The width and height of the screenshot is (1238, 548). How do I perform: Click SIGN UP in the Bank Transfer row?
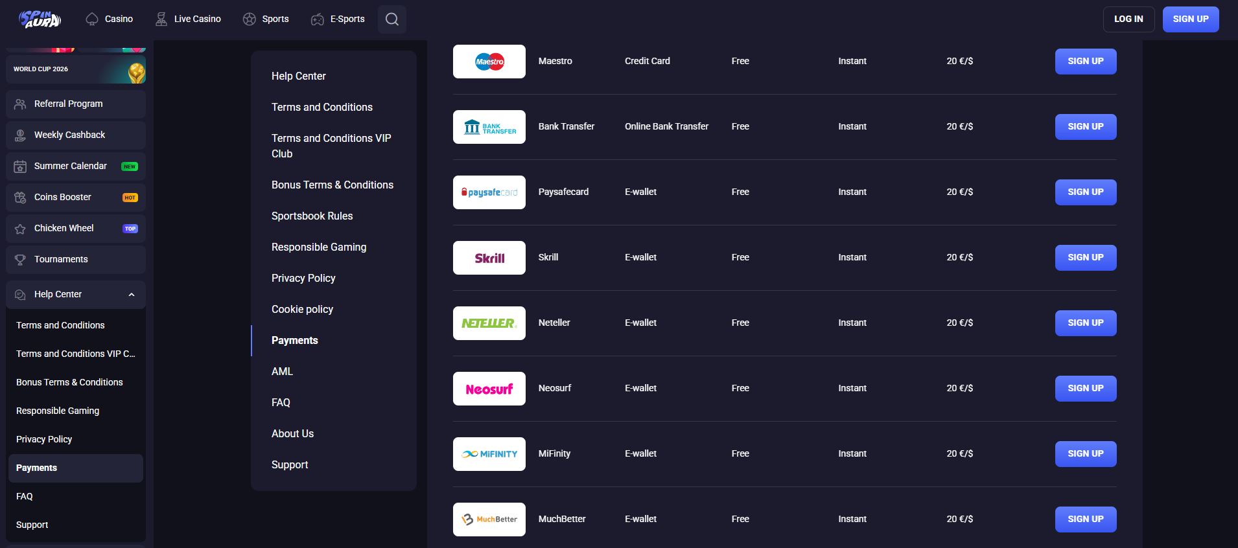(x=1086, y=127)
